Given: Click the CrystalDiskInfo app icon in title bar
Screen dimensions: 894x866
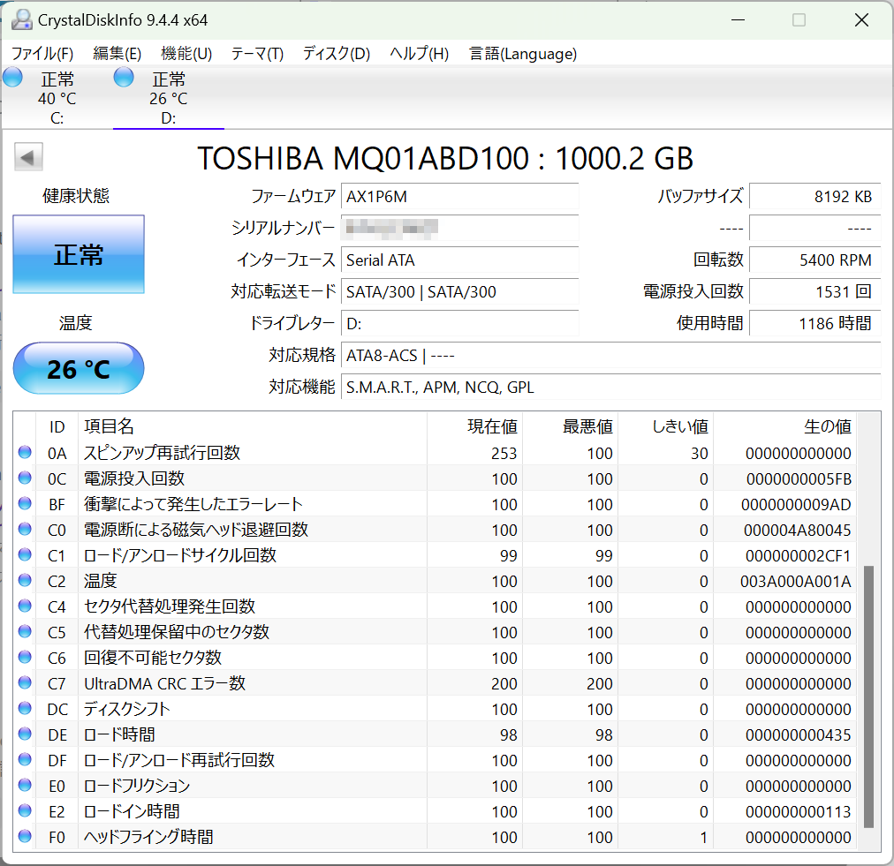Looking at the screenshot, I should pyautogui.click(x=21, y=20).
